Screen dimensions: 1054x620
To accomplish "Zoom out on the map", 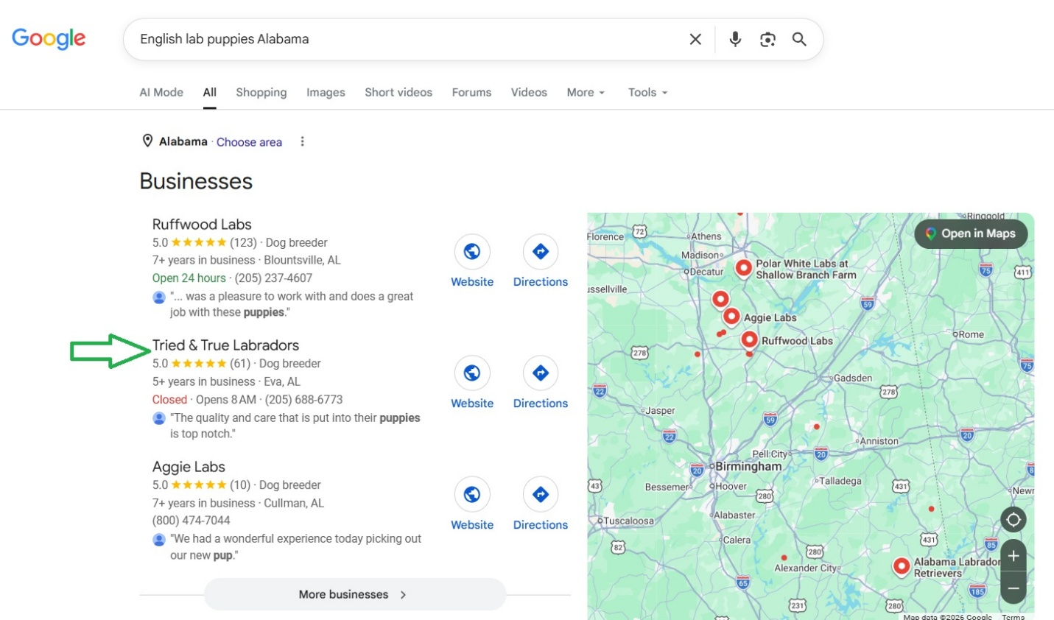I will pos(1013,588).
